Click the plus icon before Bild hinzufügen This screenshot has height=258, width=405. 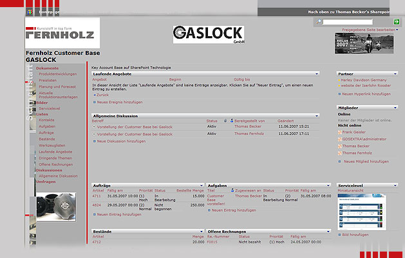[339, 235]
